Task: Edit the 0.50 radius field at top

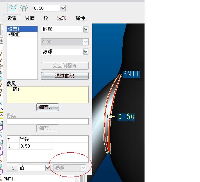Action: (47, 8)
